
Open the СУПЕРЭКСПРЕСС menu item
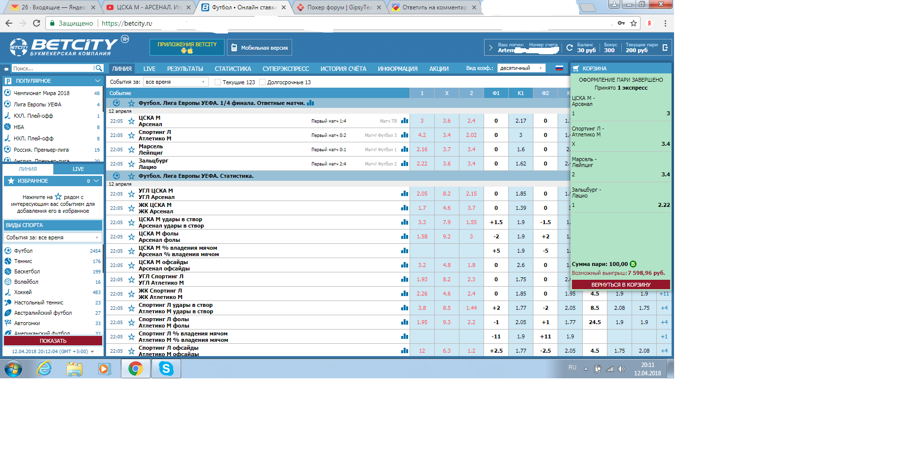point(286,69)
